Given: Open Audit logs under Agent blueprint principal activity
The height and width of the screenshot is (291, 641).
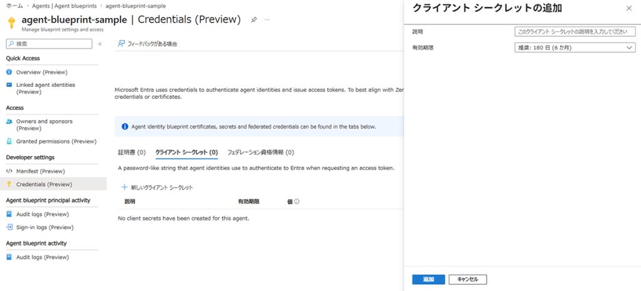Looking at the screenshot, I should click(43, 214).
